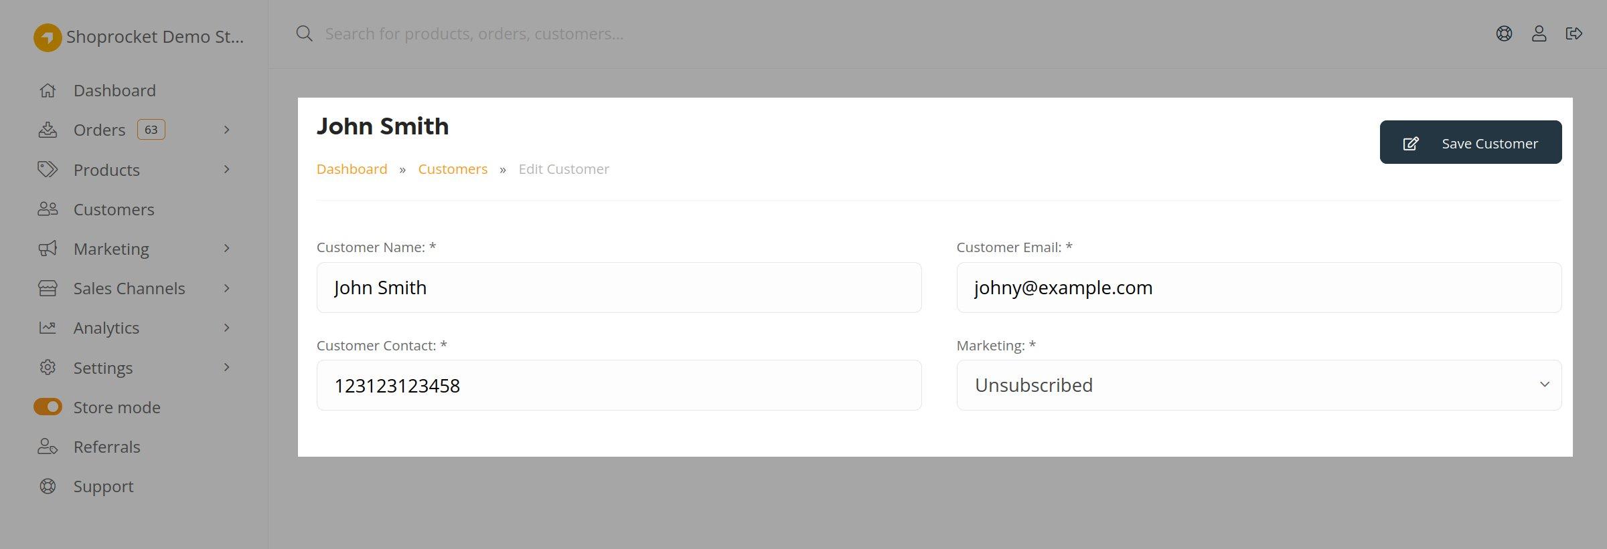Select the Products tag icon

pos(48,169)
